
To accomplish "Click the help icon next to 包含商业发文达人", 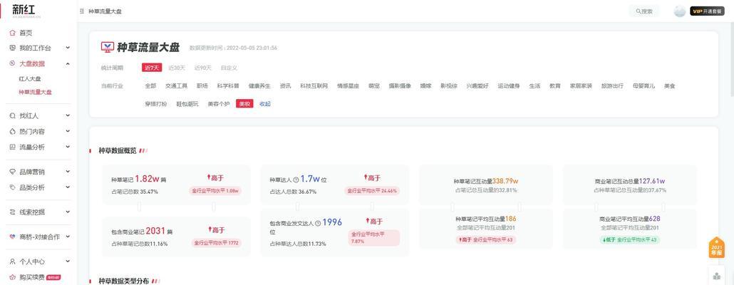I will pos(319,223).
